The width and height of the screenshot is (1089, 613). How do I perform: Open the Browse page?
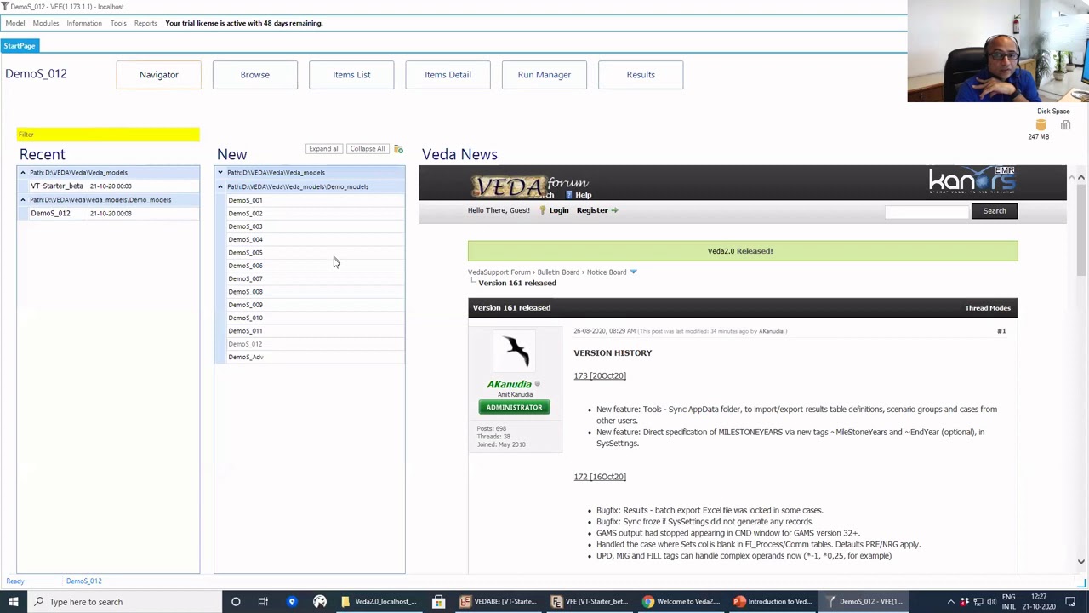coord(255,75)
